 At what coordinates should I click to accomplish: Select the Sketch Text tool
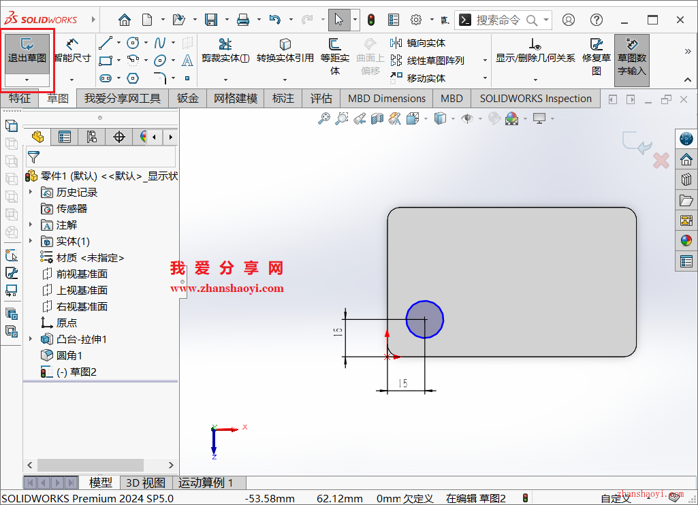pyautogui.click(x=187, y=60)
